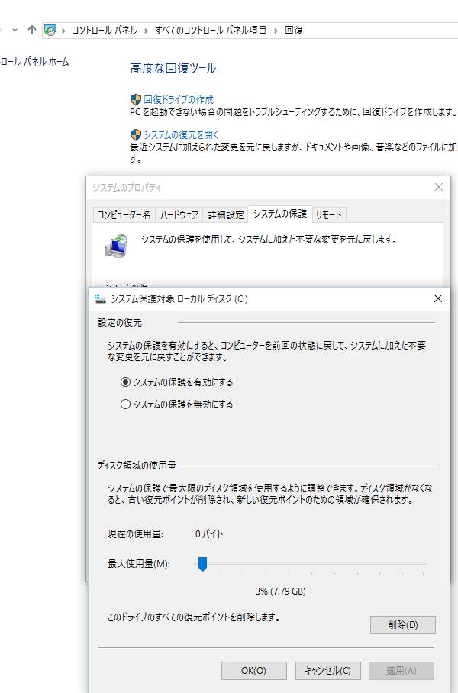Expand breadcrumb chevron after コントロール パネル
The height and width of the screenshot is (693, 458).
[146, 31]
